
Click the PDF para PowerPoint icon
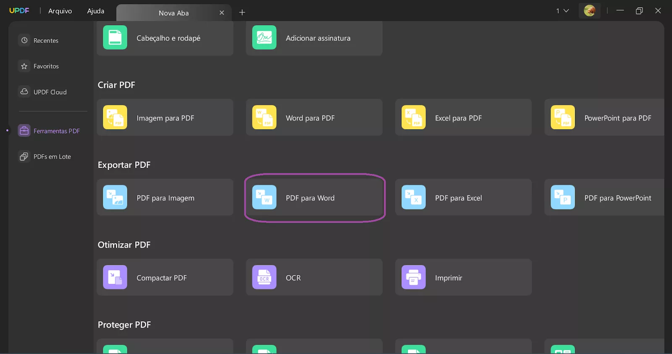563,197
